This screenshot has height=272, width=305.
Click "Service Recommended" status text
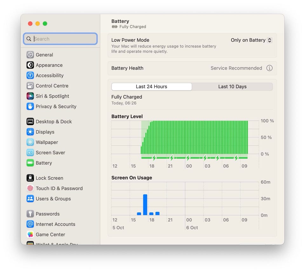click(x=236, y=68)
